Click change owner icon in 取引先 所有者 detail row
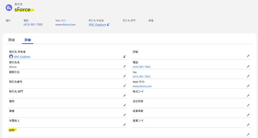 click(x=124, y=57)
